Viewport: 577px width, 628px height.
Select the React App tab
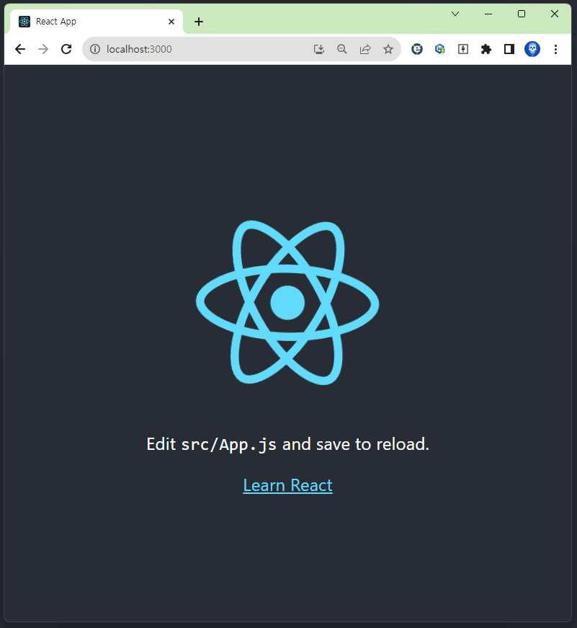(x=96, y=22)
